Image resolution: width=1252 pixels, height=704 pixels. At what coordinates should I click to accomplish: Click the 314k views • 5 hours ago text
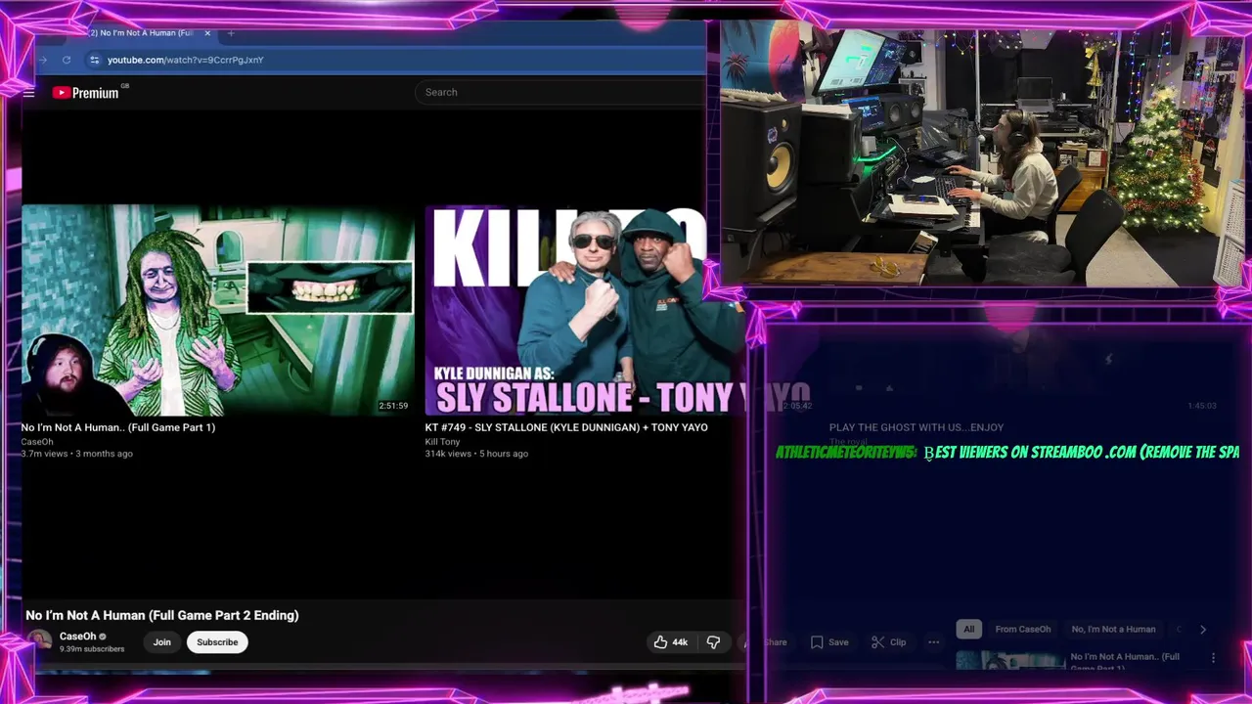click(476, 454)
